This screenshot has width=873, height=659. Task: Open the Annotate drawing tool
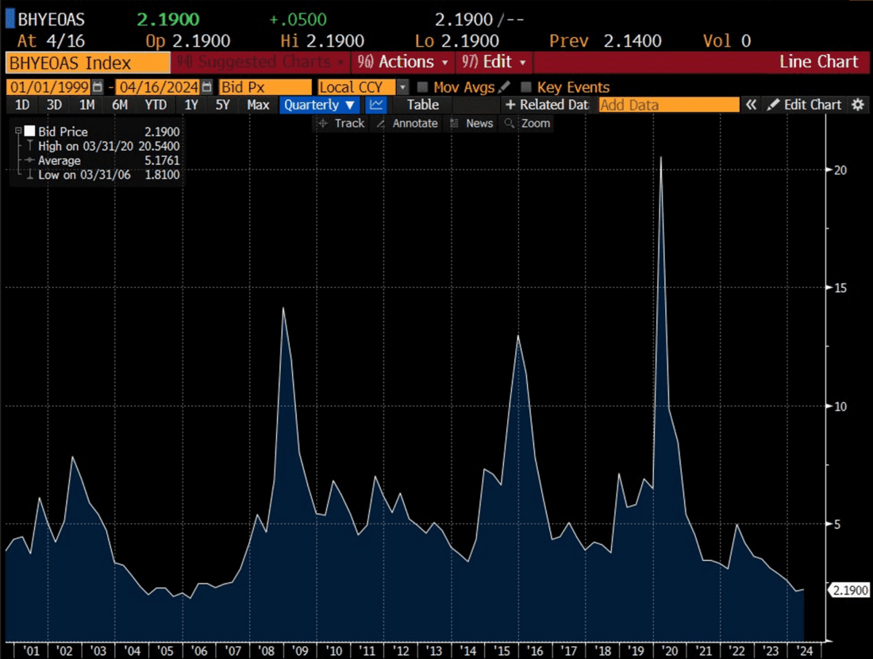406,124
